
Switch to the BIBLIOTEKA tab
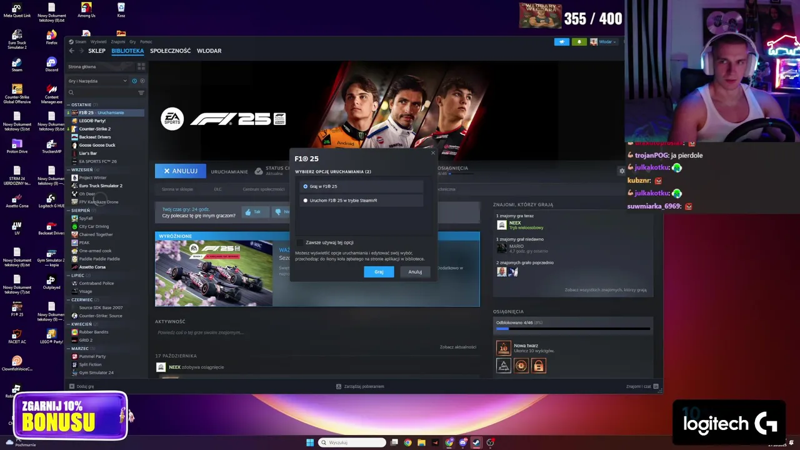coord(127,51)
